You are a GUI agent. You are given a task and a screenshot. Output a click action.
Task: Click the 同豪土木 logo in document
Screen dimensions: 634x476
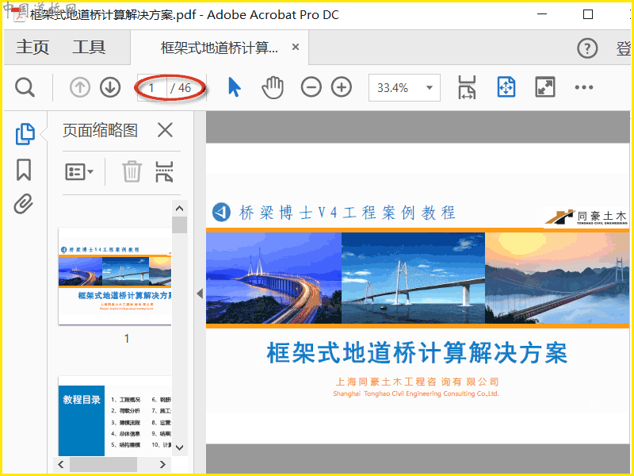point(586,217)
